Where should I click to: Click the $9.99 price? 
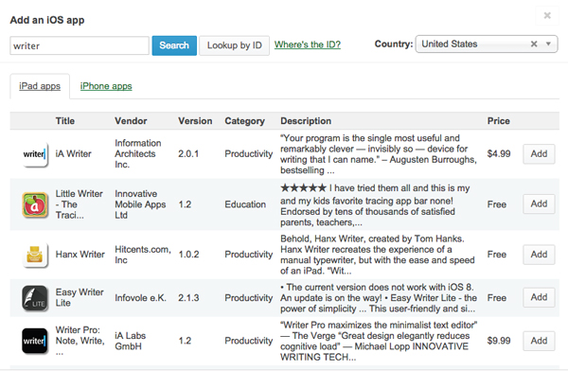tap(499, 341)
